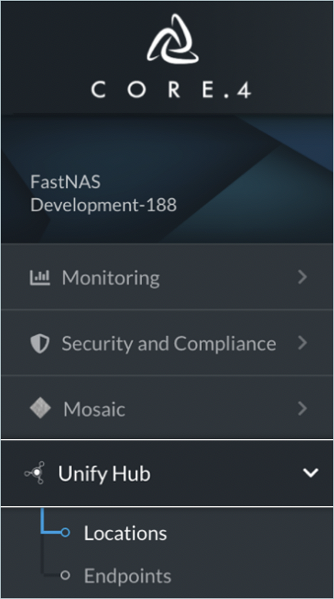Open the Security and Compliance menu
The height and width of the screenshot is (599, 334).
[x=167, y=342]
